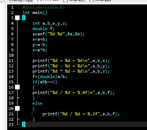The width and height of the screenshot is (147, 130).
Task: Click the printf line with '%d - %d'
Action: click(71, 66)
